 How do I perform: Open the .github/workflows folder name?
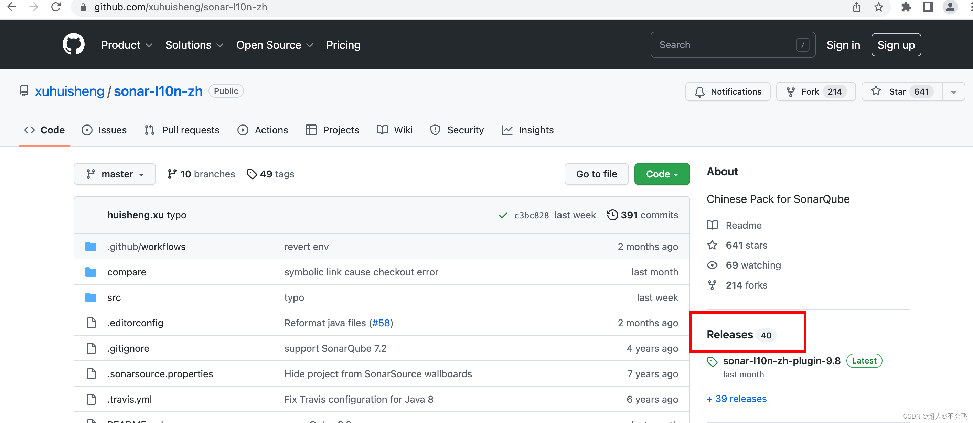(x=146, y=247)
